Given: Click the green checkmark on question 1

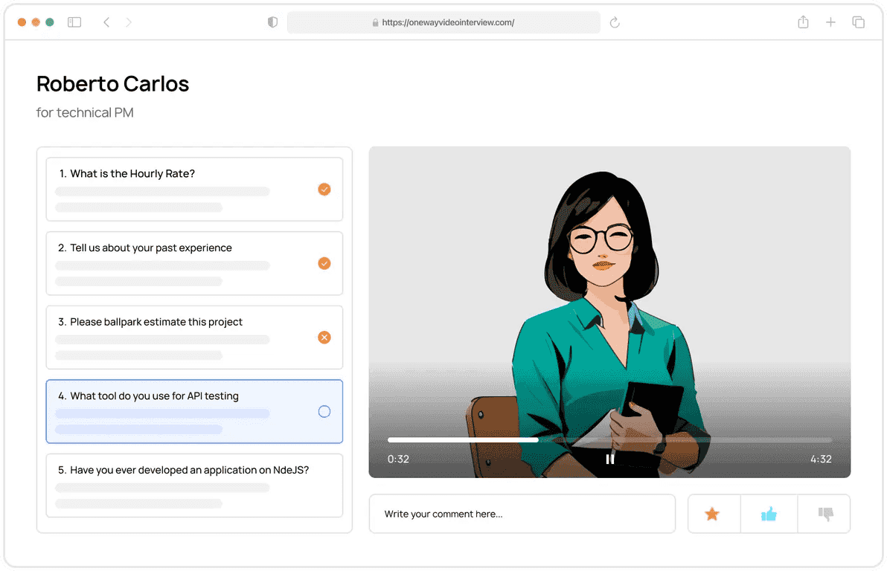Looking at the screenshot, I should 324,190.
